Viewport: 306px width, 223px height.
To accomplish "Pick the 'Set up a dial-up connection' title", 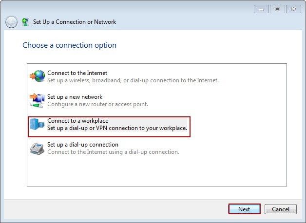I will tap(83, 145).
